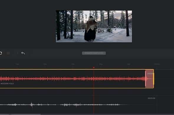Click the 00:01:00 timestamp label
Image resolution: width=174 pixels, height=115 pixels.
[x=151, y=98]
